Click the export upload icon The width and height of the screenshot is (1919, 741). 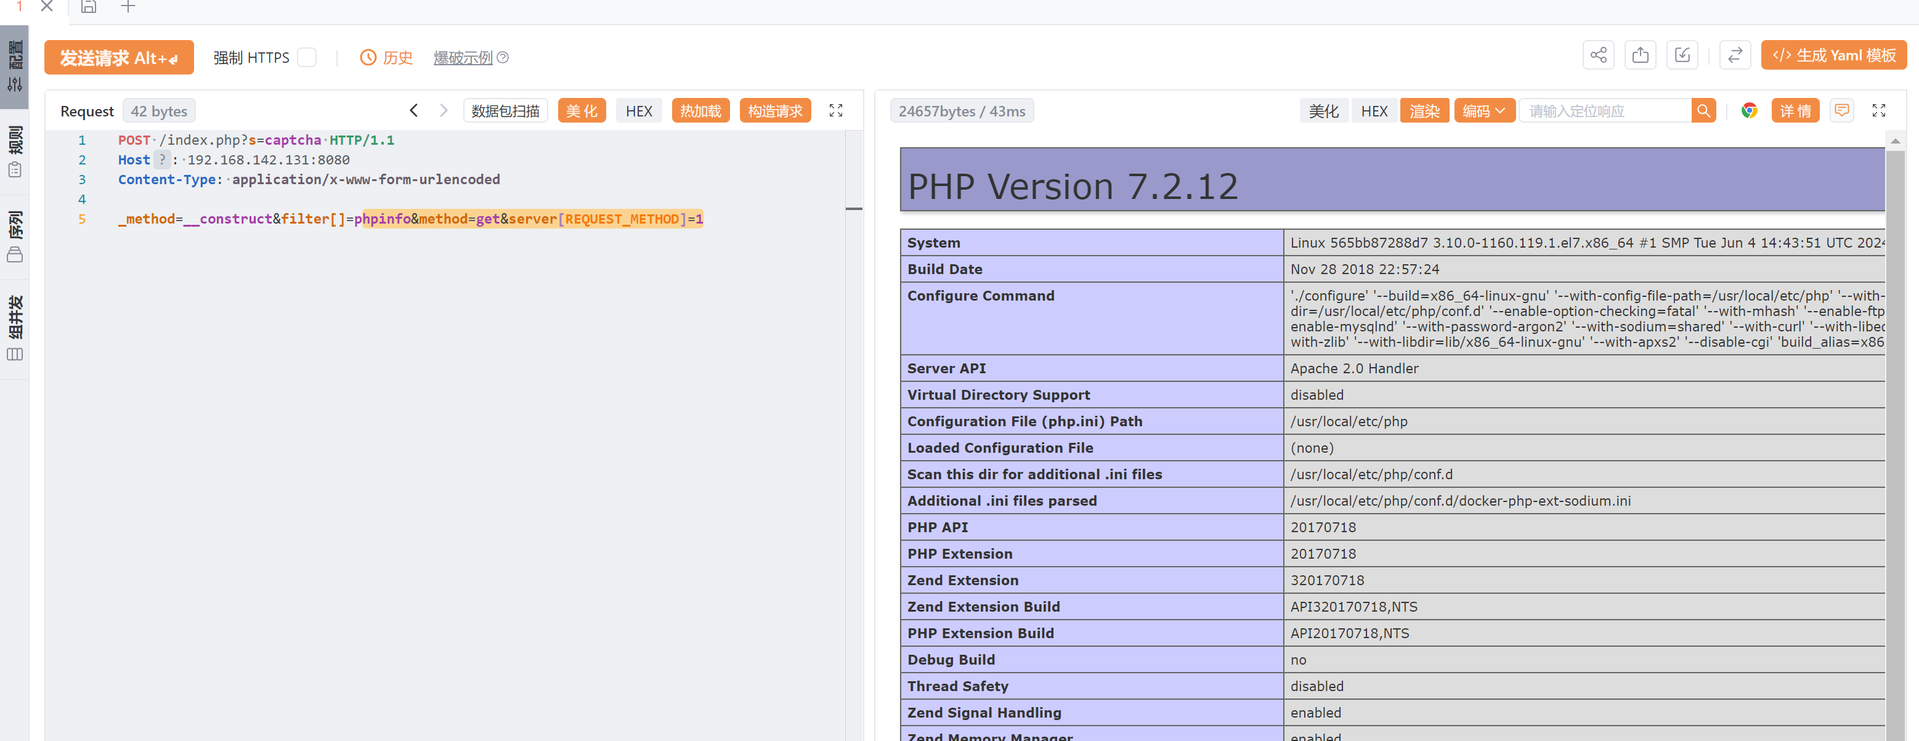1640,56
